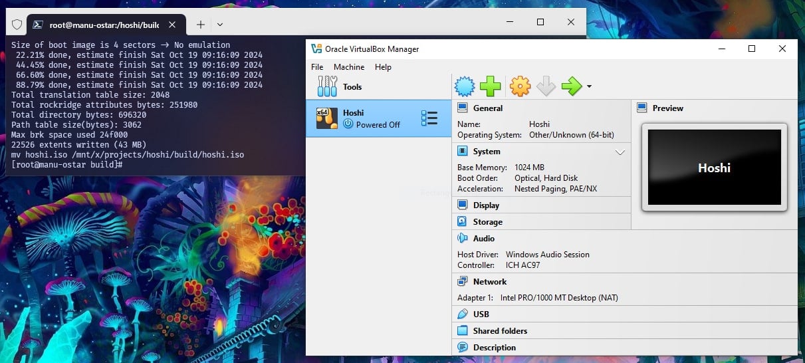
Task: Click the Preview section monitor icon
Action: 642,108
